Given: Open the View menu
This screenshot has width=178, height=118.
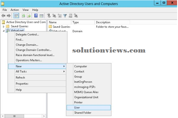Looking at the screenshot, I should (25, 10).
